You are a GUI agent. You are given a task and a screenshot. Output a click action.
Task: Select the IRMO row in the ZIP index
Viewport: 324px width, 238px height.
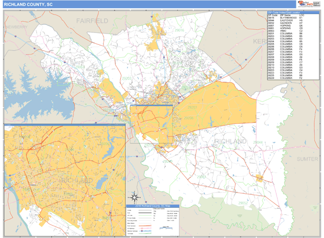click(293, 31)
